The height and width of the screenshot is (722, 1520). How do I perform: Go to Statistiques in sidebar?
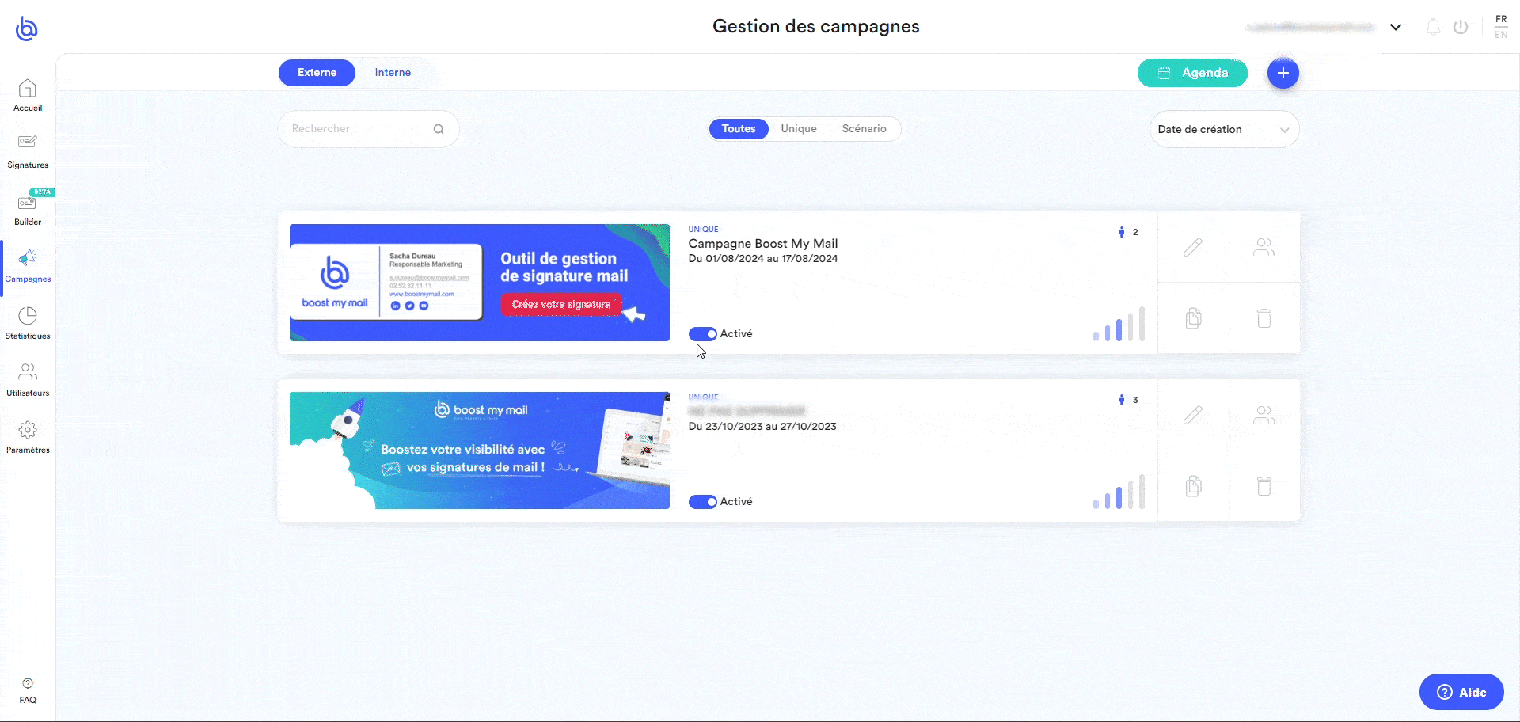[x=28, y=323]
